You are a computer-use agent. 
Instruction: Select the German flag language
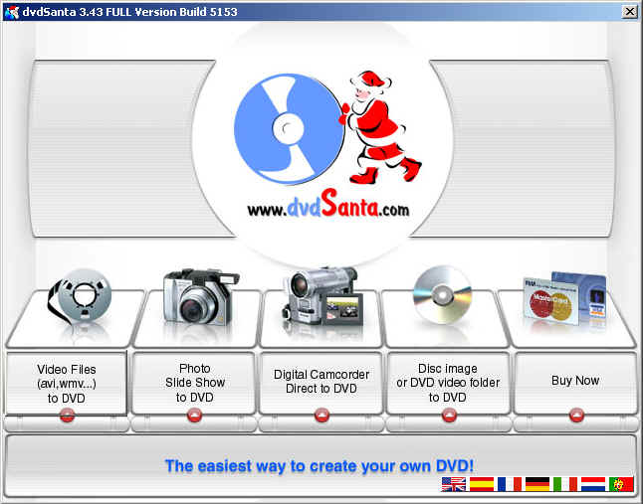537,484
